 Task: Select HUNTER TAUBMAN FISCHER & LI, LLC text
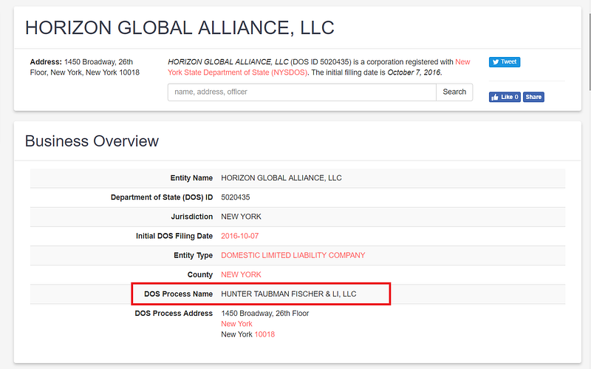coord(288,294)
